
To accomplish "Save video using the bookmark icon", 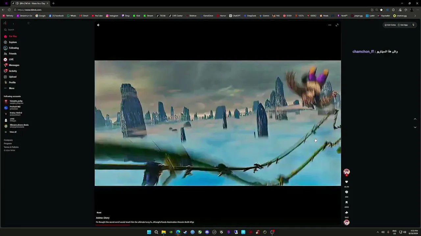I will pyautogui.click(x=346, y=202).
